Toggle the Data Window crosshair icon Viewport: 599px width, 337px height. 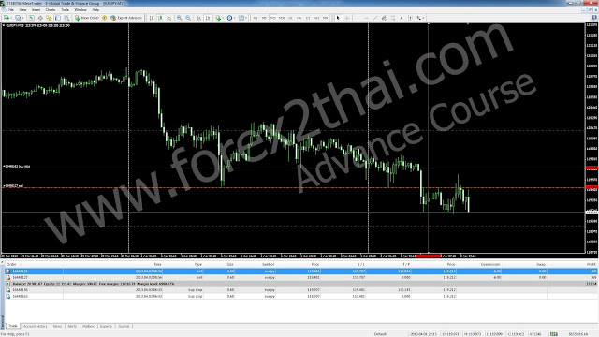[40, 18]
